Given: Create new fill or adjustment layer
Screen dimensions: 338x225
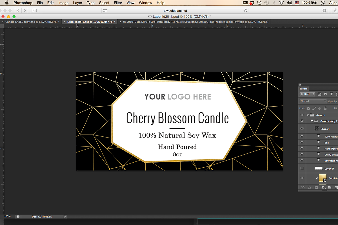Looking at the screenshot, I should pos(323,187).
